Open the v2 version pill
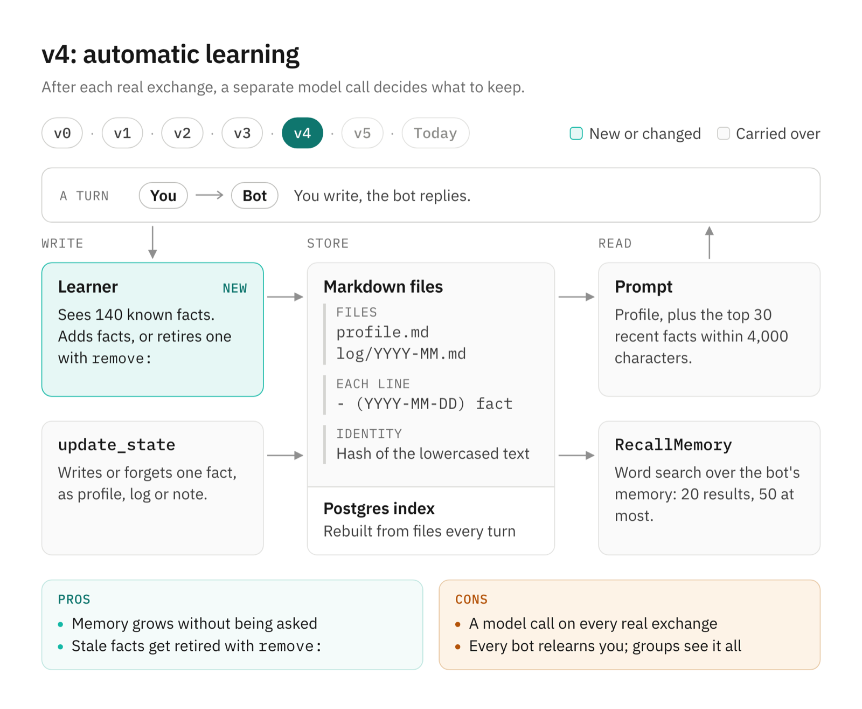The height and width of the screenshot is (709, 862). 182,133
